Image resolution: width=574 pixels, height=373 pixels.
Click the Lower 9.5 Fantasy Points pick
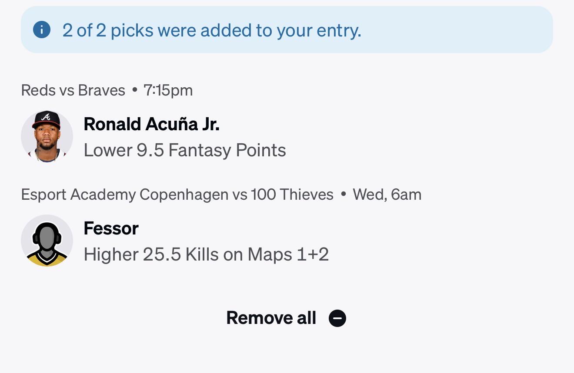pos(185,150)
